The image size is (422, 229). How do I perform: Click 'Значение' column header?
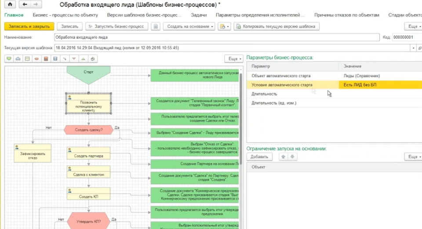pos(380,66)
